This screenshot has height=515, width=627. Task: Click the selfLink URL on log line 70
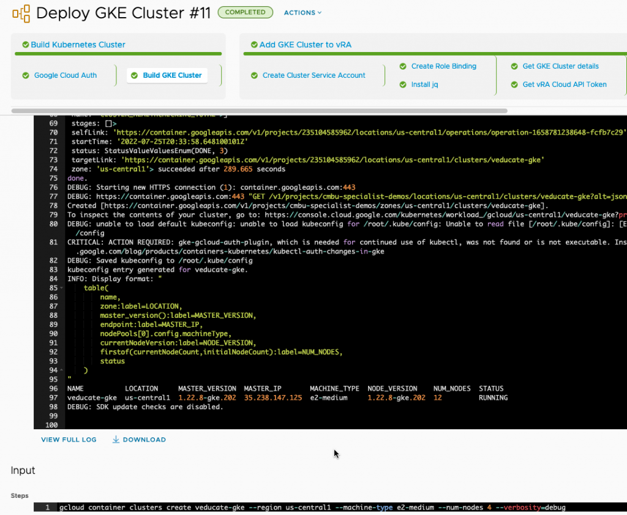[369, 132]
